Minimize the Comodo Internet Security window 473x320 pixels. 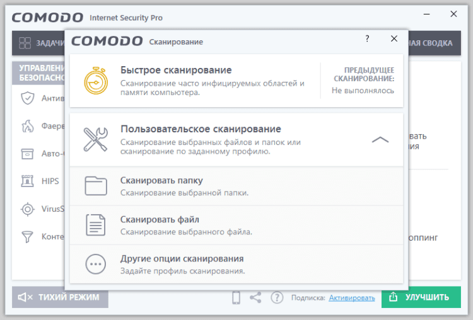pyautogui.click(x=426, y=14)
